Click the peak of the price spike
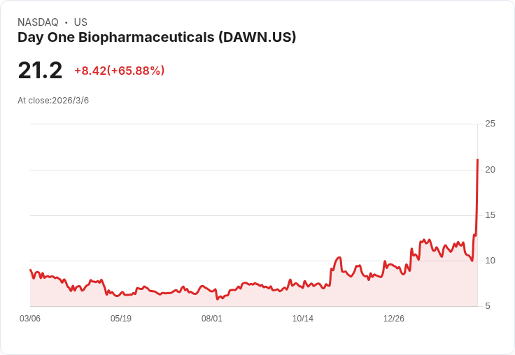 point(477,159)
